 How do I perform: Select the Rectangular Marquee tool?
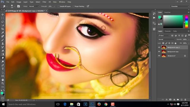click(3, 18)
